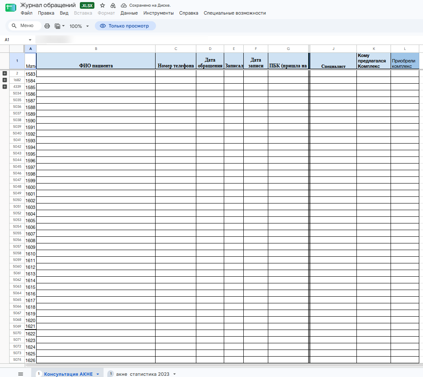Open the Справка menu
Screen dimensions: 423x377
click(x=188, y=13)
